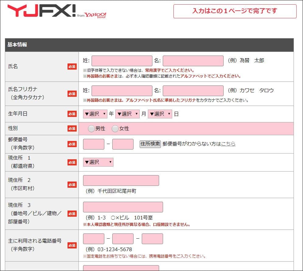Focus the フリガナ 姓 input field

click(x=122, y=91)
